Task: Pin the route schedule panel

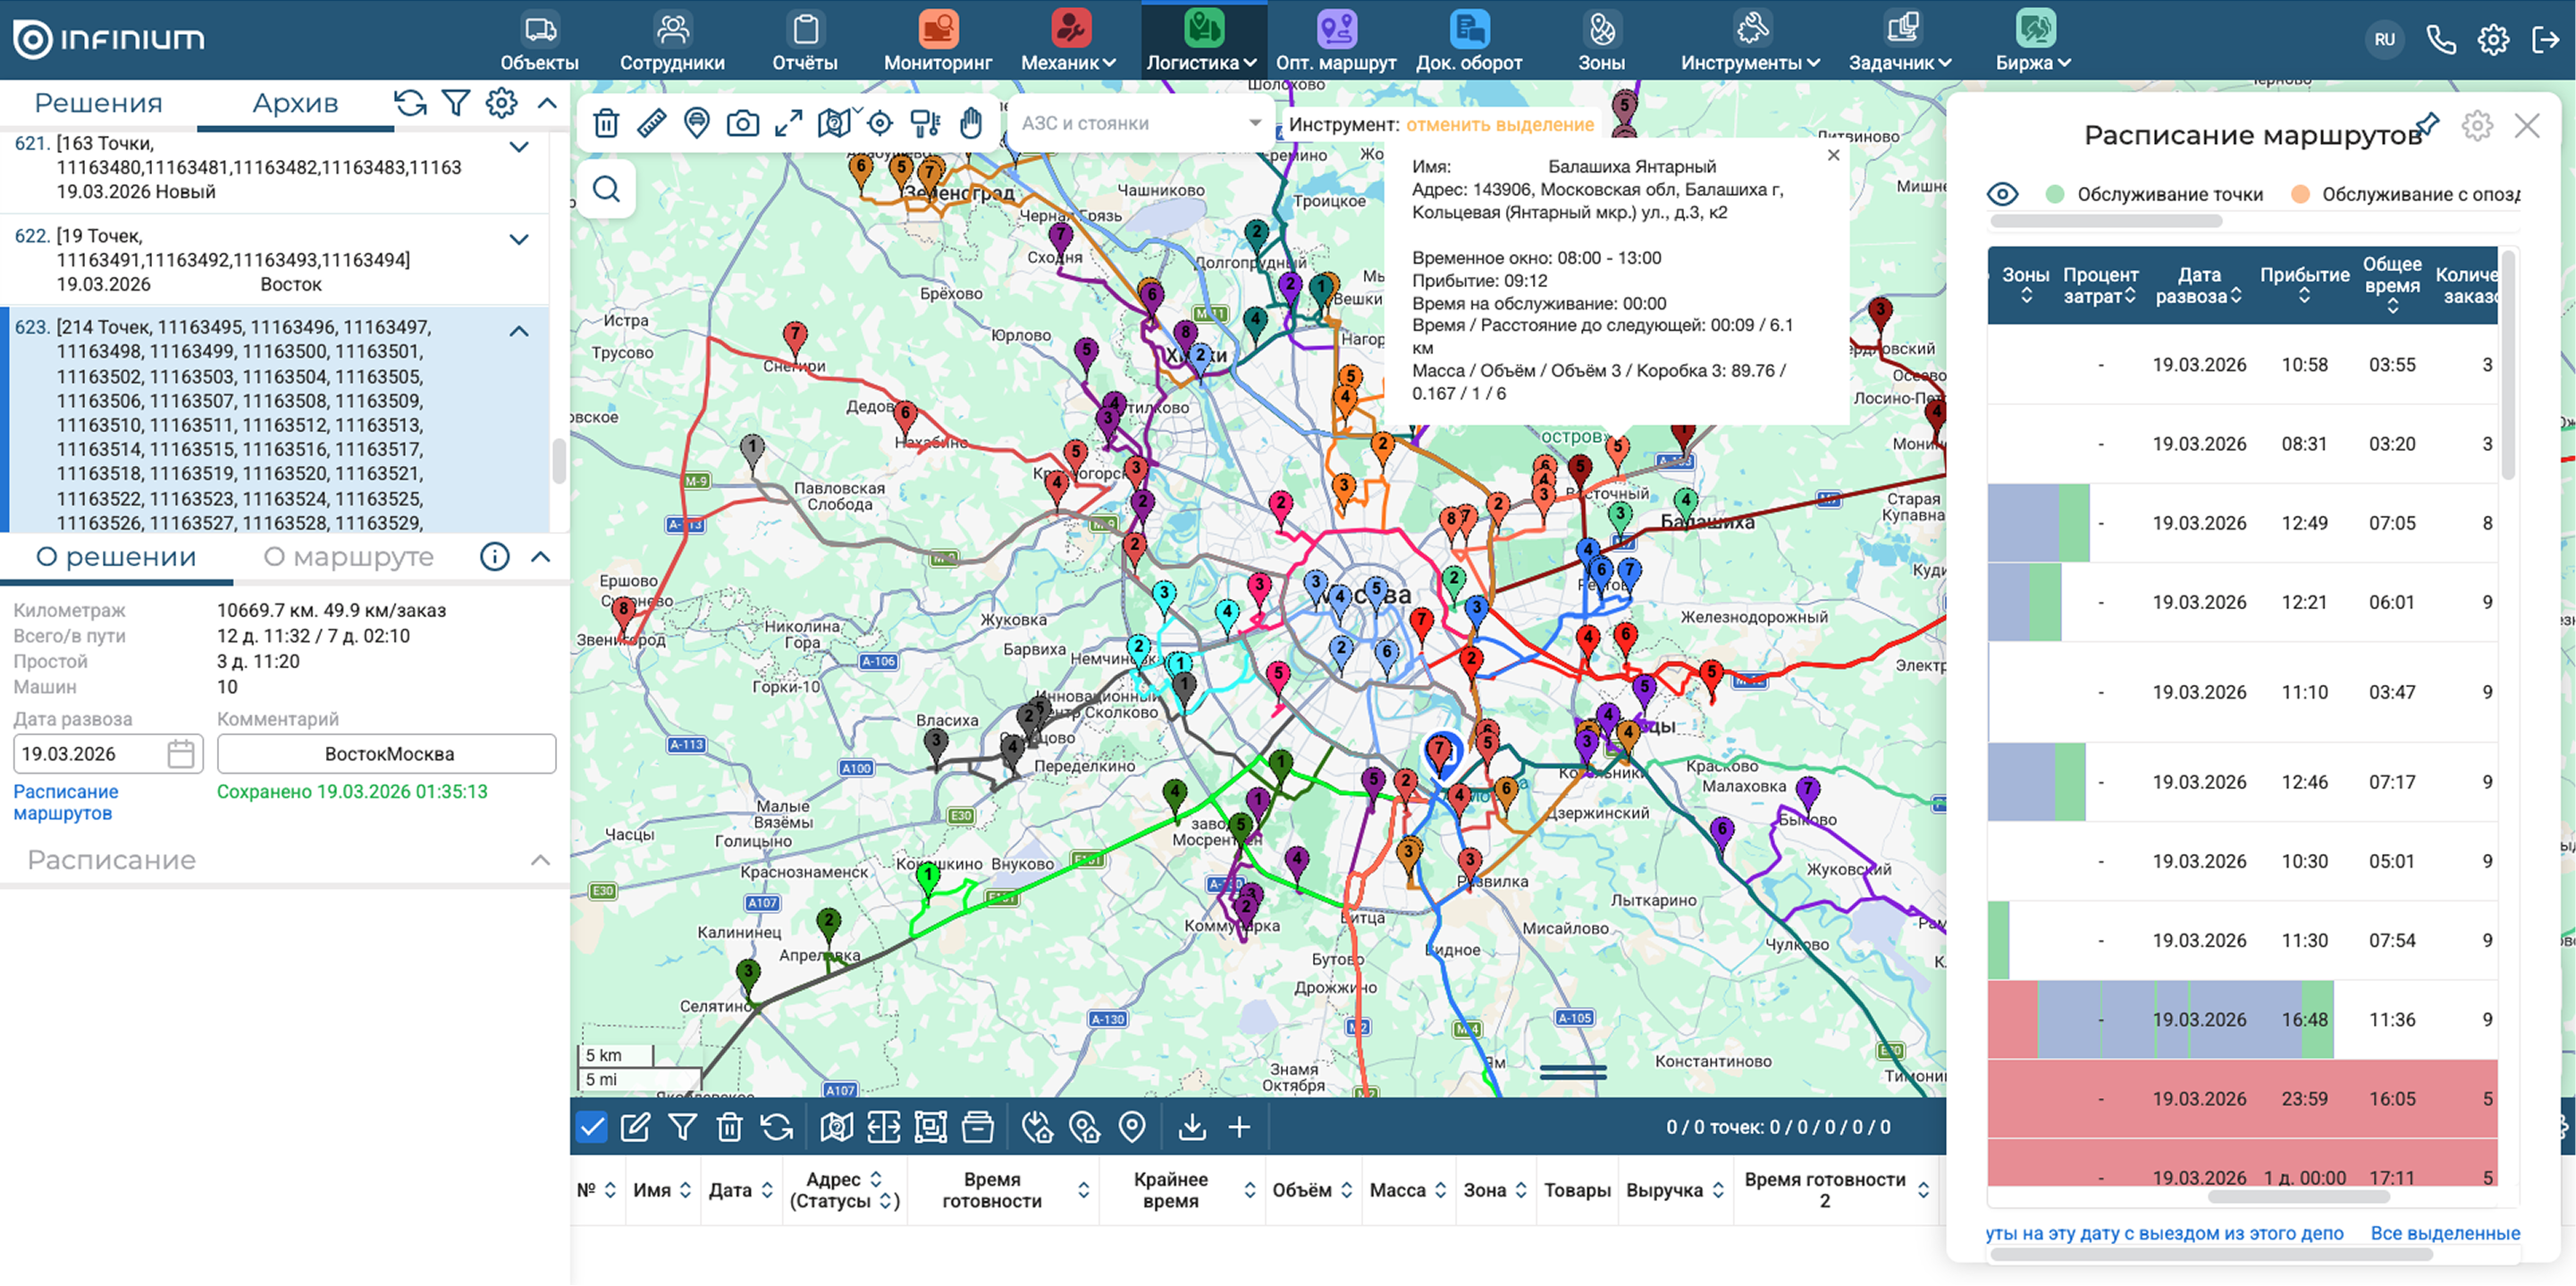Action: click(x=2427, y=125)
